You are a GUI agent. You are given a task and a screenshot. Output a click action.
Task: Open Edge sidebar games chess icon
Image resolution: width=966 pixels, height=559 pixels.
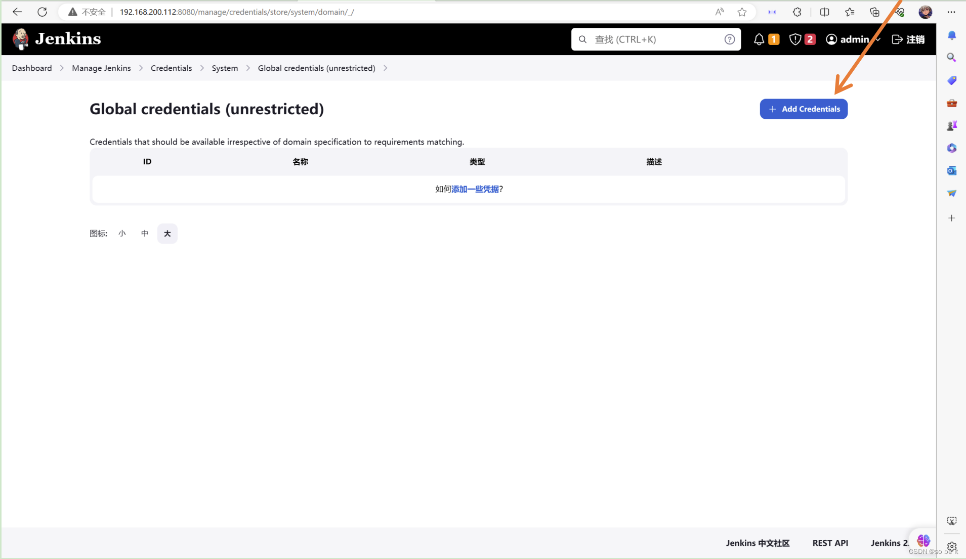tap(952, 125)
